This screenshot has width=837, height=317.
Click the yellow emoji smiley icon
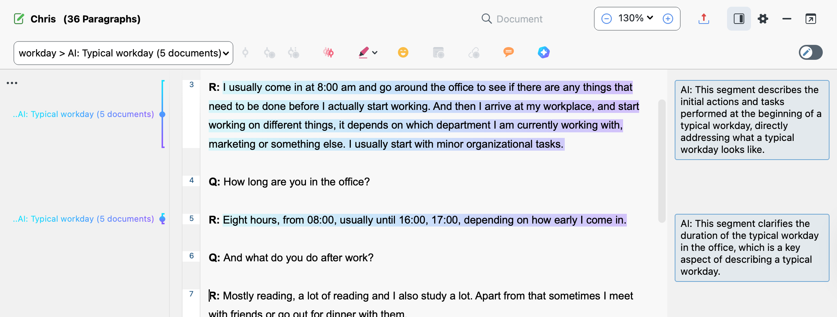pos(403,52)
